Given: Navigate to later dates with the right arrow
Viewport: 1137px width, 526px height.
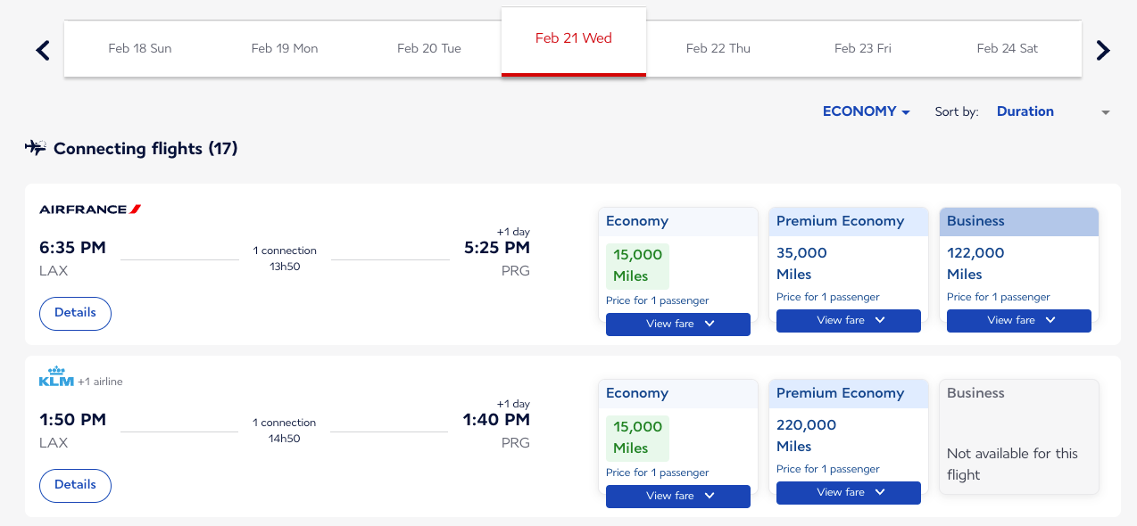Looking at the screenshot, I should pyautogui.click(x=1103, y=50).
